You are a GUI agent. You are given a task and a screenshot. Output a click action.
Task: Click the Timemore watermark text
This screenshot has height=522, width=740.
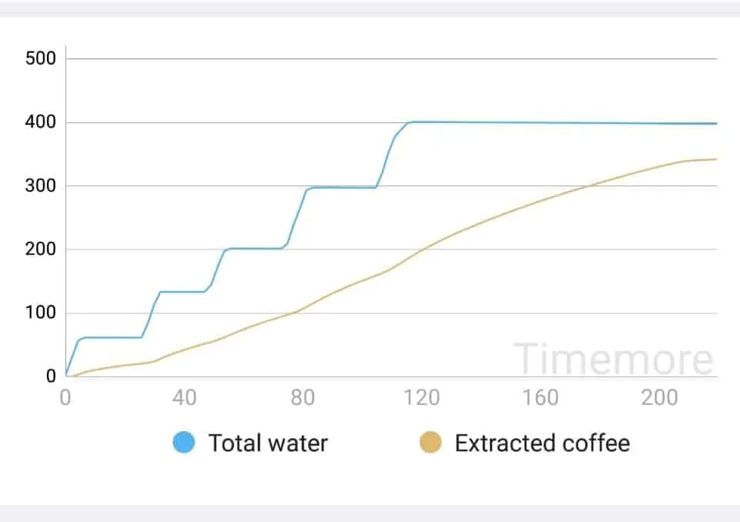click(x=613, y=360)
